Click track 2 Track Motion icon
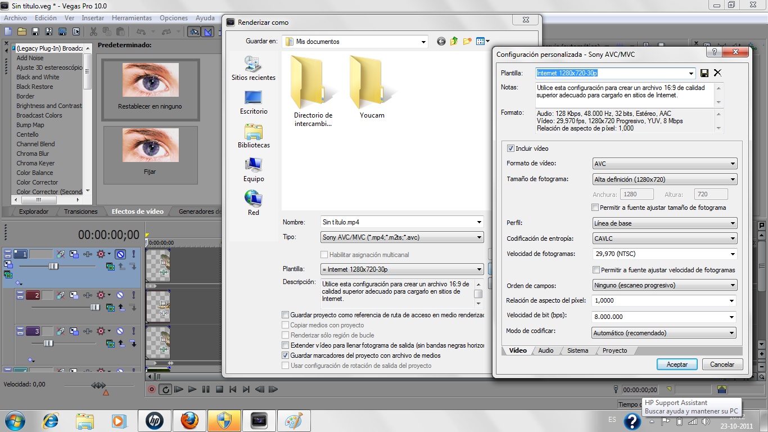This screenshot has height=432, width=768. point(74,295)
